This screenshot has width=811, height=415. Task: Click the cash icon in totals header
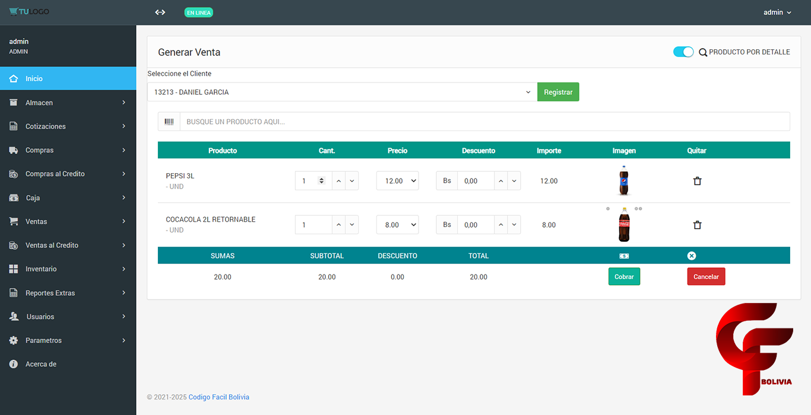click(624, 256)
